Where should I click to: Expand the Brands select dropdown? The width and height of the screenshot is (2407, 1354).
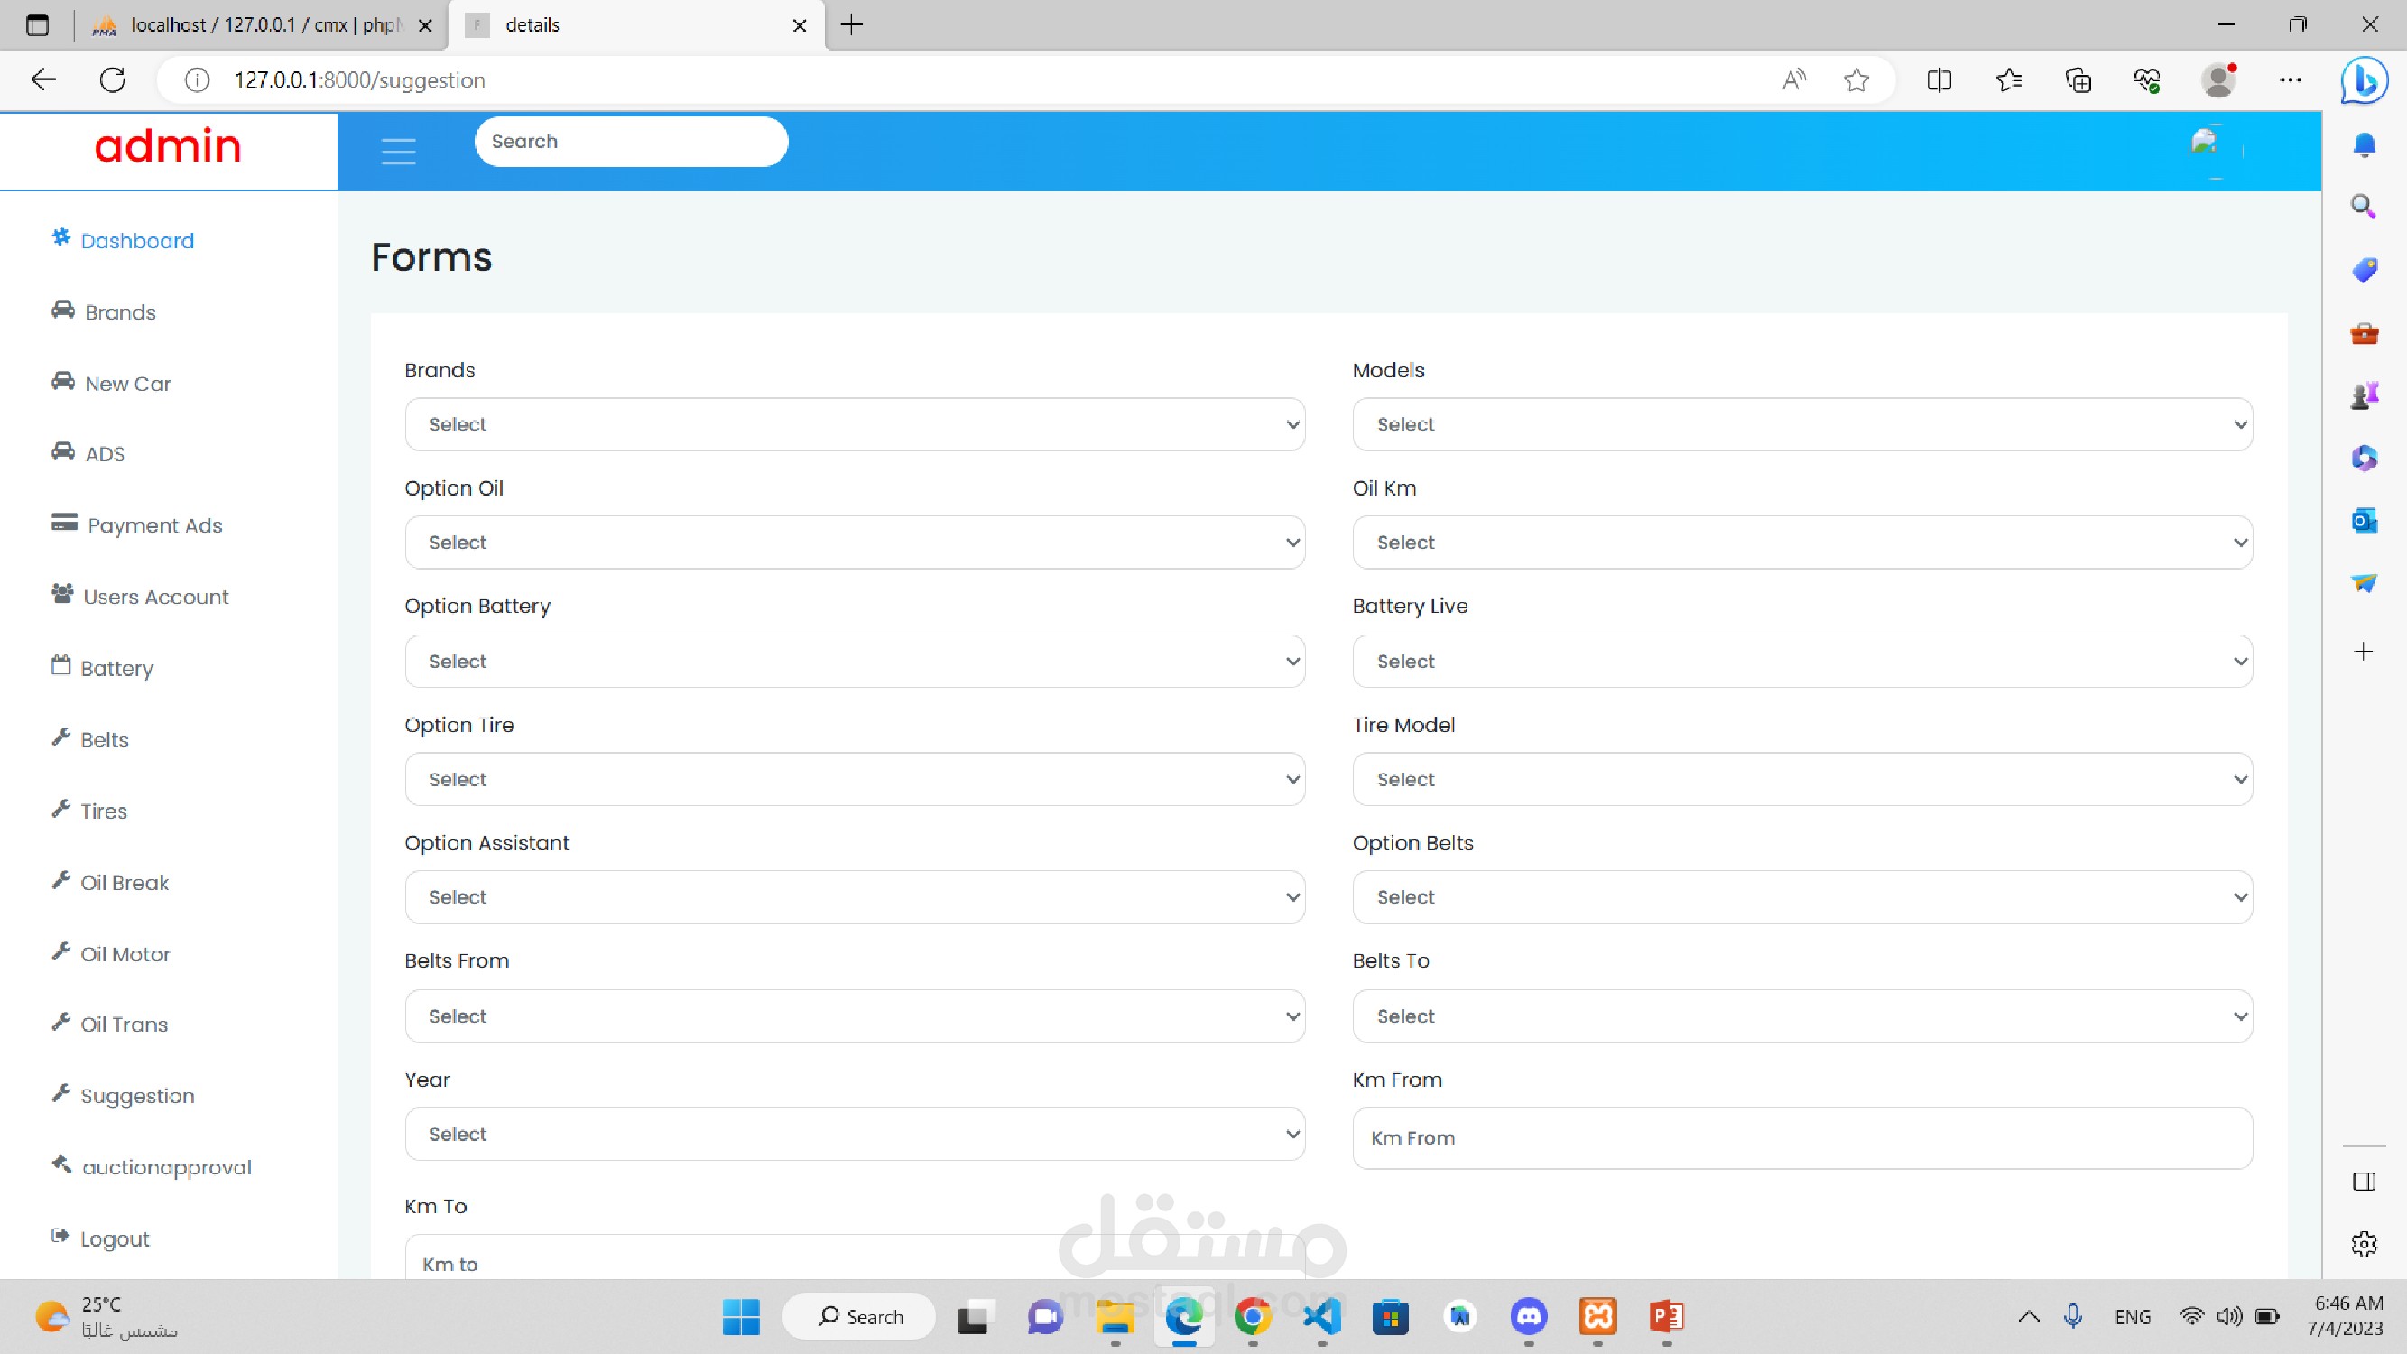pos(854,424)
